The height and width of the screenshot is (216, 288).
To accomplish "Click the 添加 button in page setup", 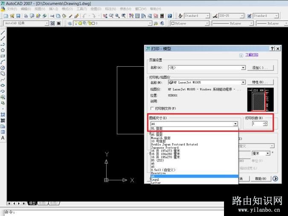I will tap(260, 68).
